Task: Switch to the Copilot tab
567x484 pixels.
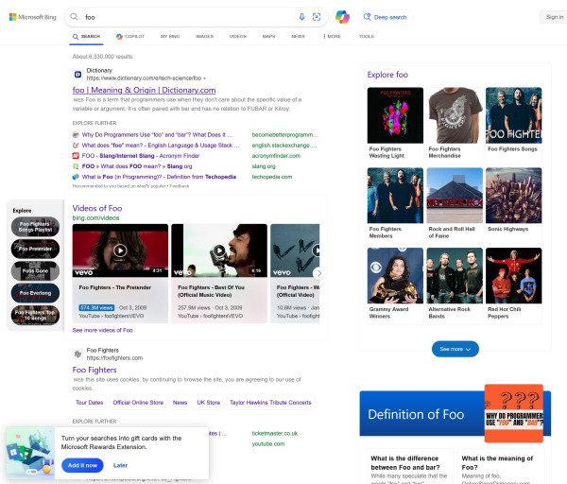Action: pyautogui.click(x=130, y=37)
